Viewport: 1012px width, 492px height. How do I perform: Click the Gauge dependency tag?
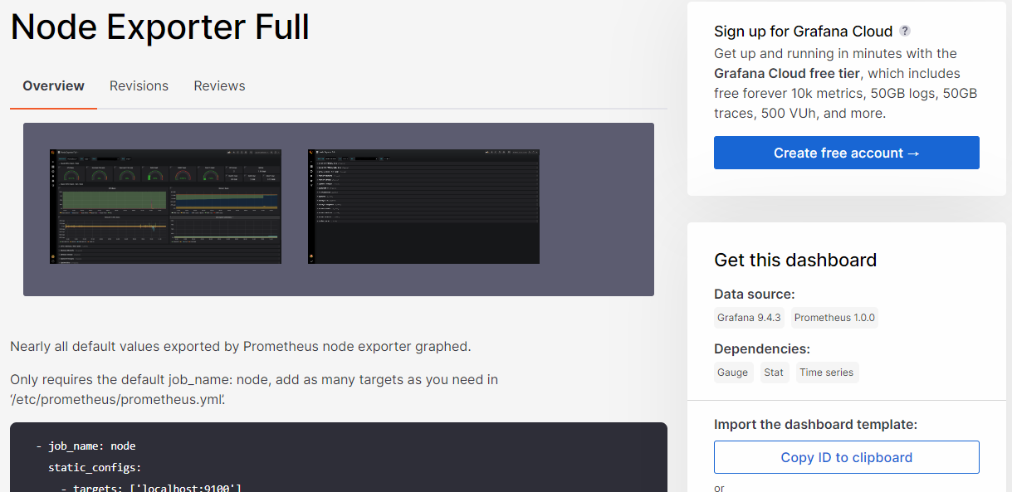(732, 373)
